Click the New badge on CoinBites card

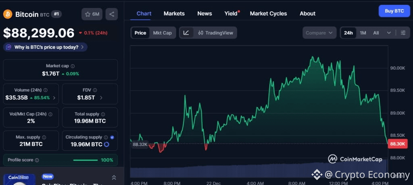click(48, 177)
